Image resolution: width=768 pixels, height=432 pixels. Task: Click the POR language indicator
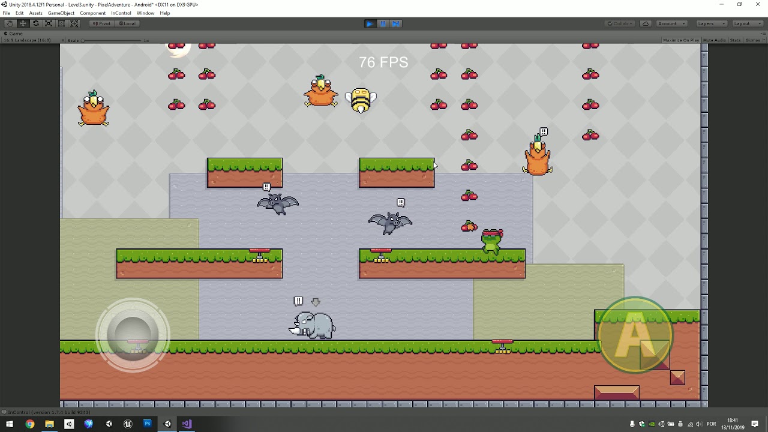(x=712, y=424)
